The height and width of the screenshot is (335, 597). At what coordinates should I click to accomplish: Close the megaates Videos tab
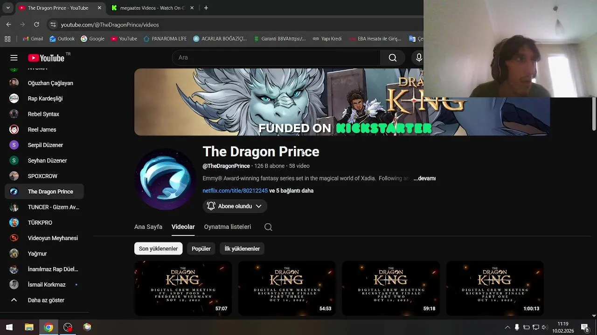(x=192, y=8)
